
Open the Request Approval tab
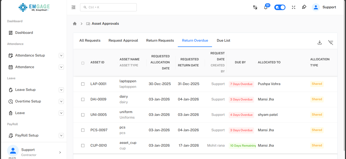(x=123, y=41)
